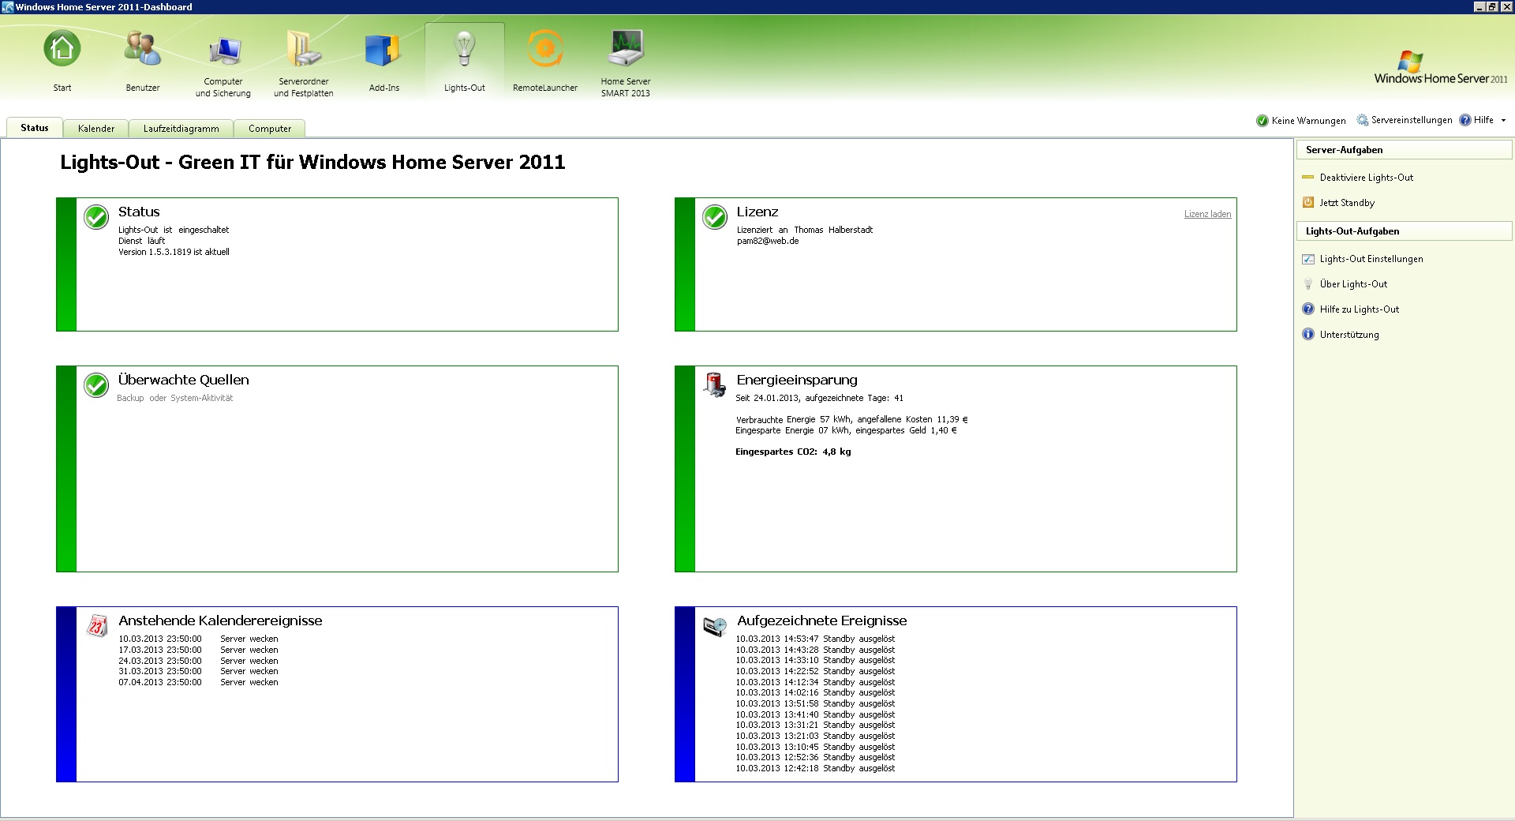The height and width of the screenshot is (821, 1515).
Task: Open Über Lights-Out link
Action: [x=1353, y=284]
